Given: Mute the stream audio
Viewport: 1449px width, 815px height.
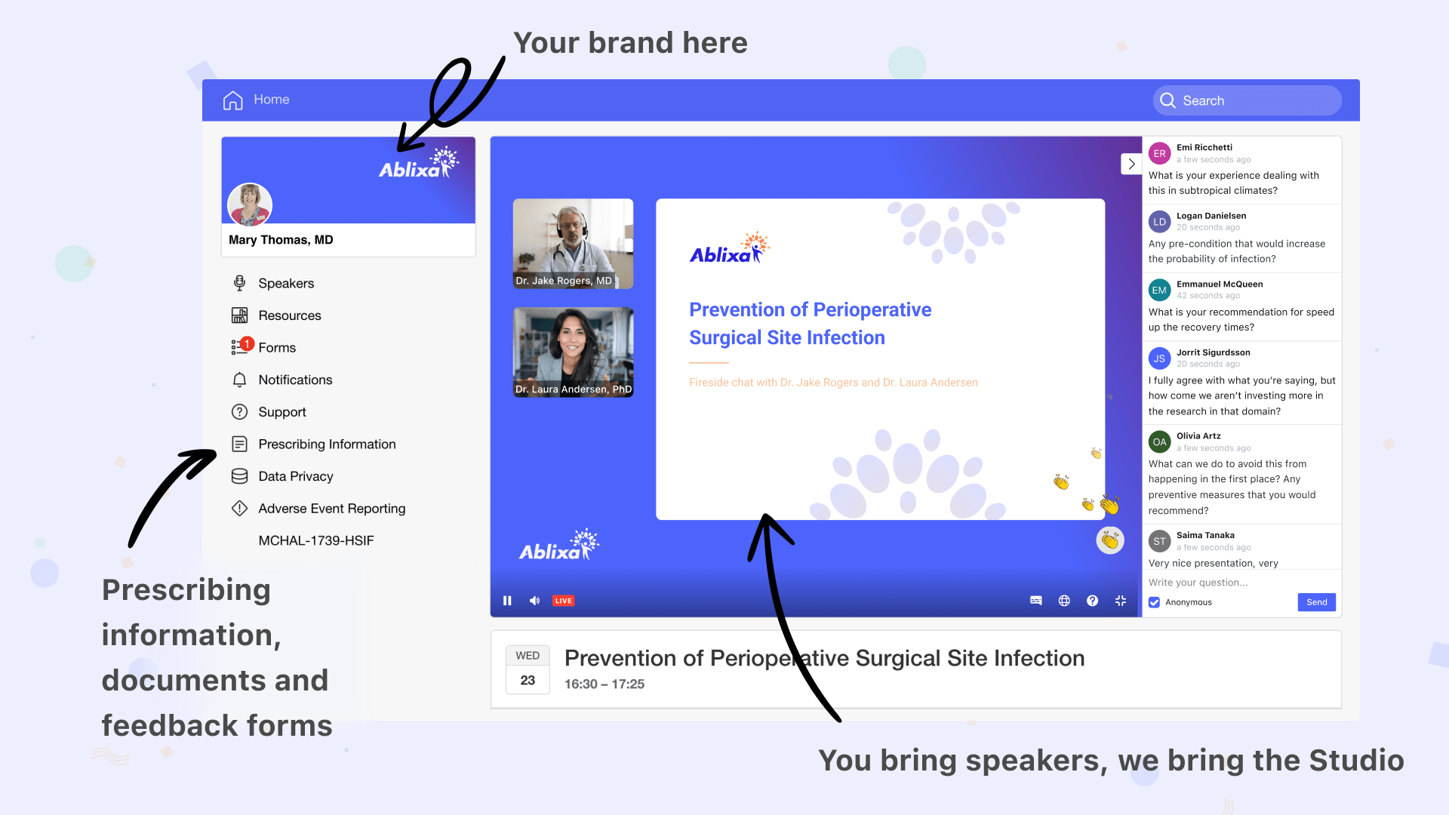Looking at the screenshot, I should pyautogui.click(x=534, y=600).
